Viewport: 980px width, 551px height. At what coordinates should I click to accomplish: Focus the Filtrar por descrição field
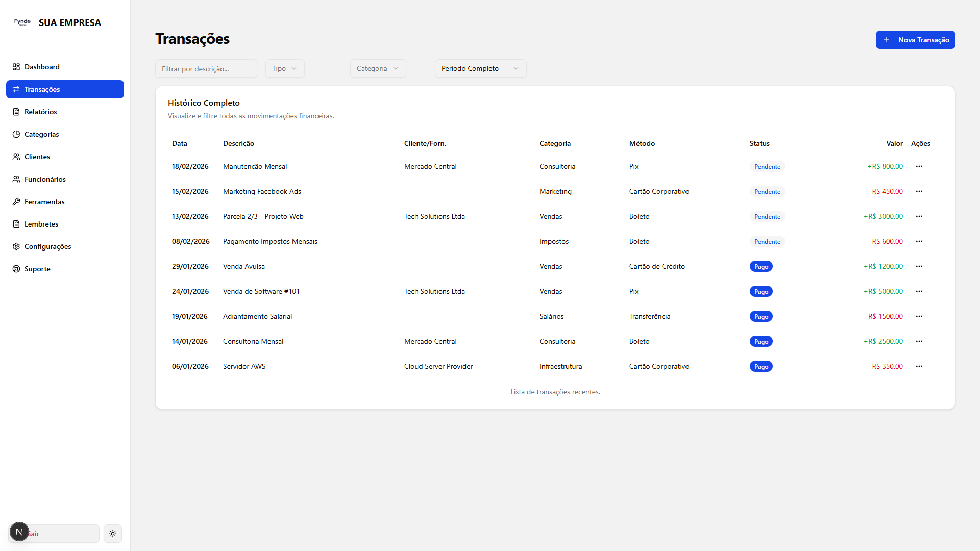(206, 69)
